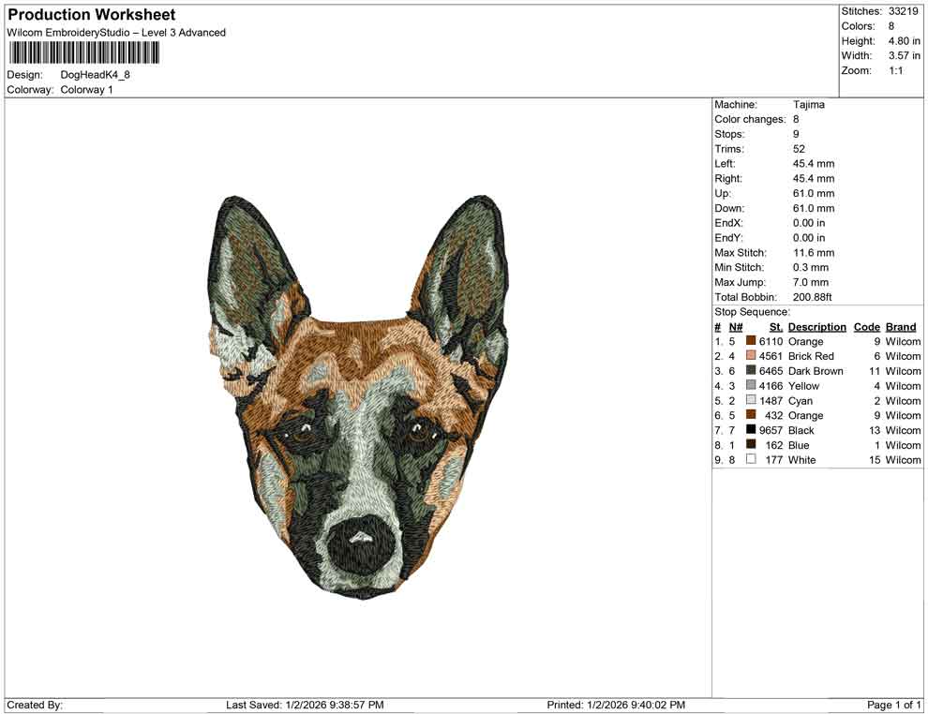Click the St. column header
Image resolution: width=928 pixels, height=714 pixels.
pos(775,326)
